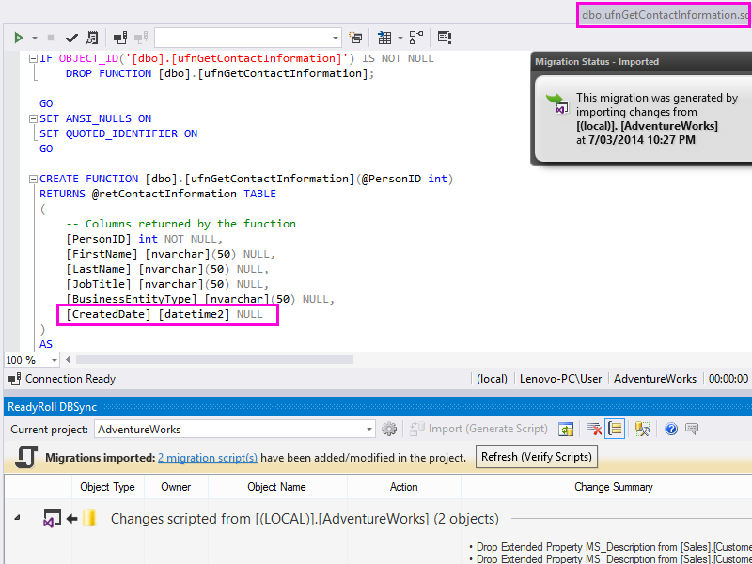Image resolution: width=752 pixels, height=564 pixels.
Task: Collapse the Changes scripted from AdventureWorks group
Action: [19, 518]
